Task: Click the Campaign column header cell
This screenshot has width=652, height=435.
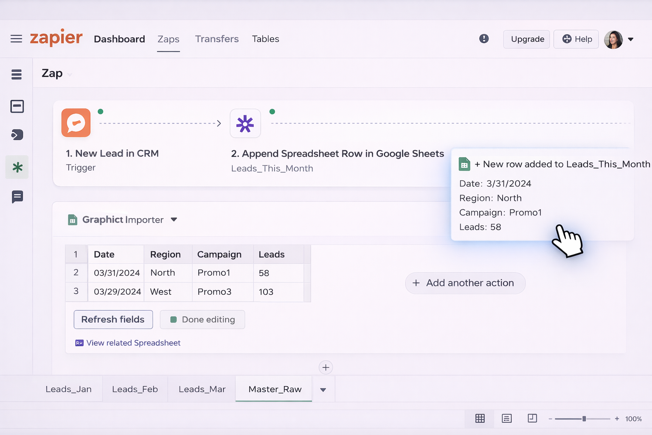Action: tap(223, 254)
